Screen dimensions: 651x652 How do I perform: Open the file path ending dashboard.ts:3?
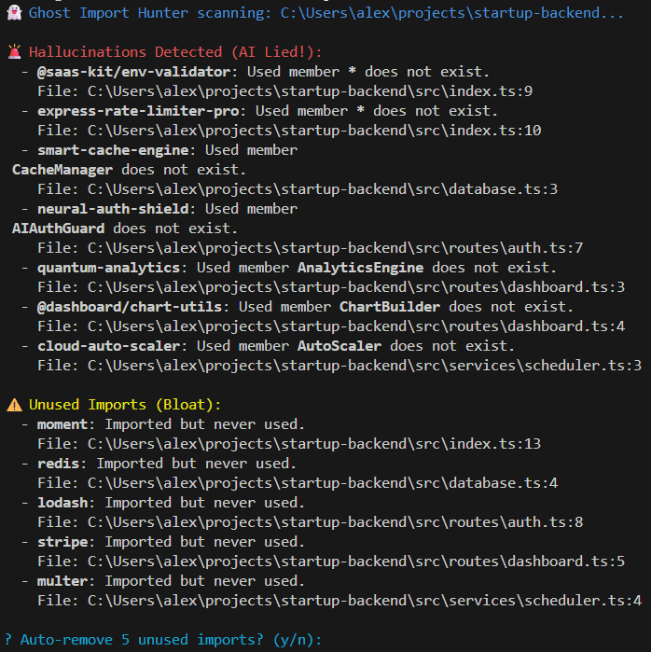click(356, 287)
